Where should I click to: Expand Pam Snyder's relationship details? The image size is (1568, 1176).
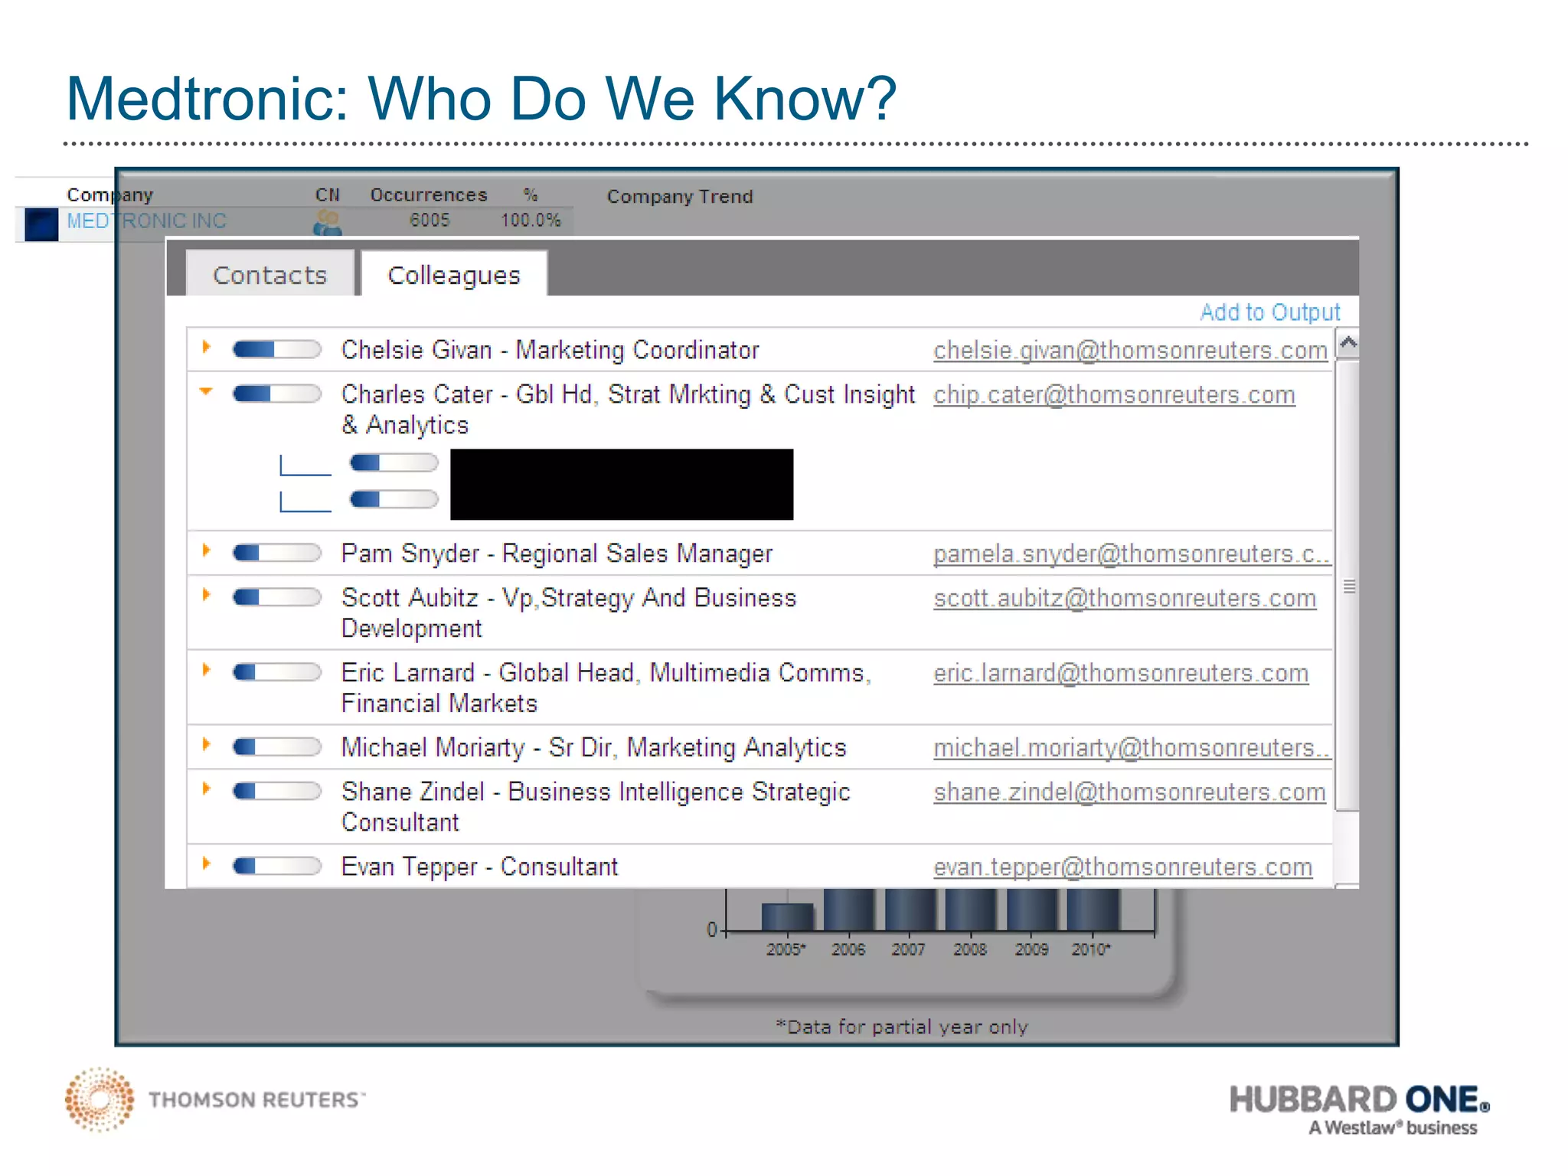206,550
